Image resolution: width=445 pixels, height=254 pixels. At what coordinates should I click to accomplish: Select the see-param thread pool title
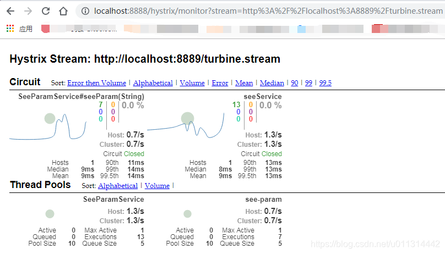264,200
